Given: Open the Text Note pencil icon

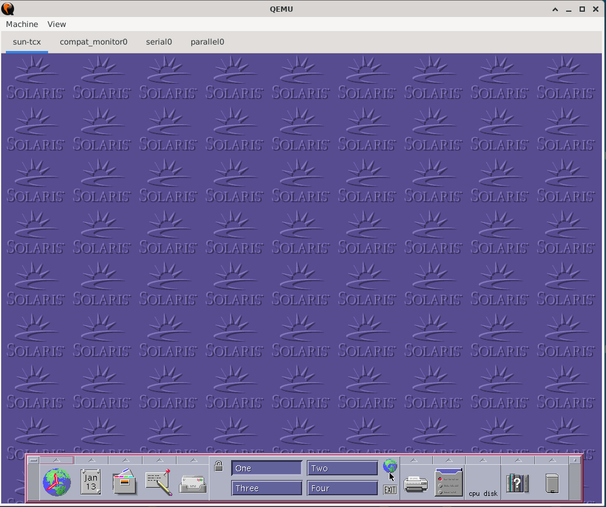Looking at the screenshot, I should [x=158, y=482].
